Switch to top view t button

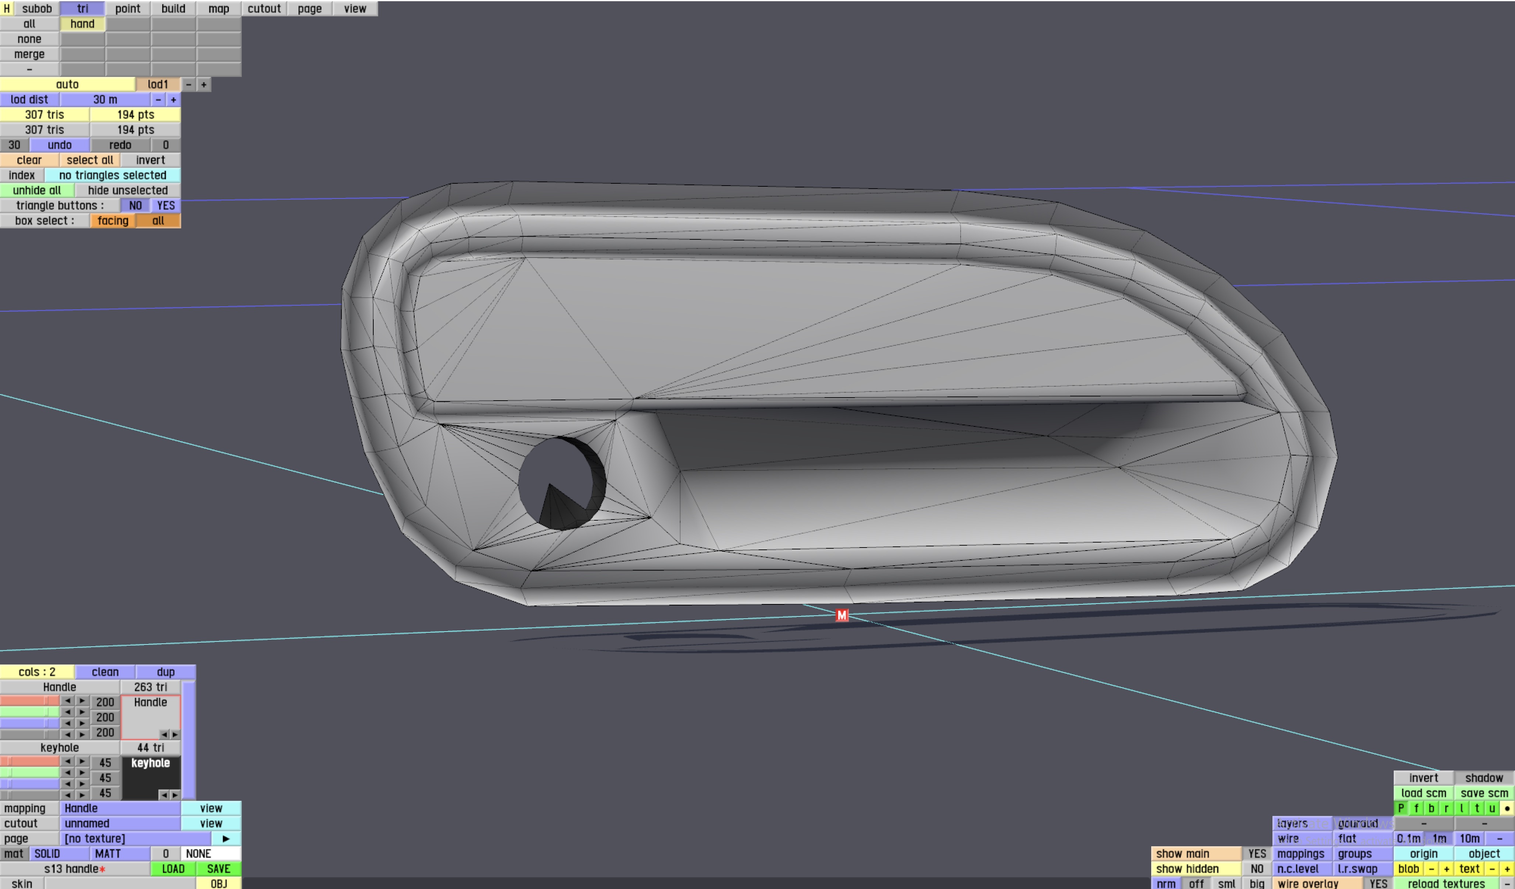1477,808
